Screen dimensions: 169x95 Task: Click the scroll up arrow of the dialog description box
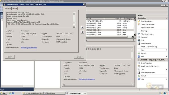(74, 13)
